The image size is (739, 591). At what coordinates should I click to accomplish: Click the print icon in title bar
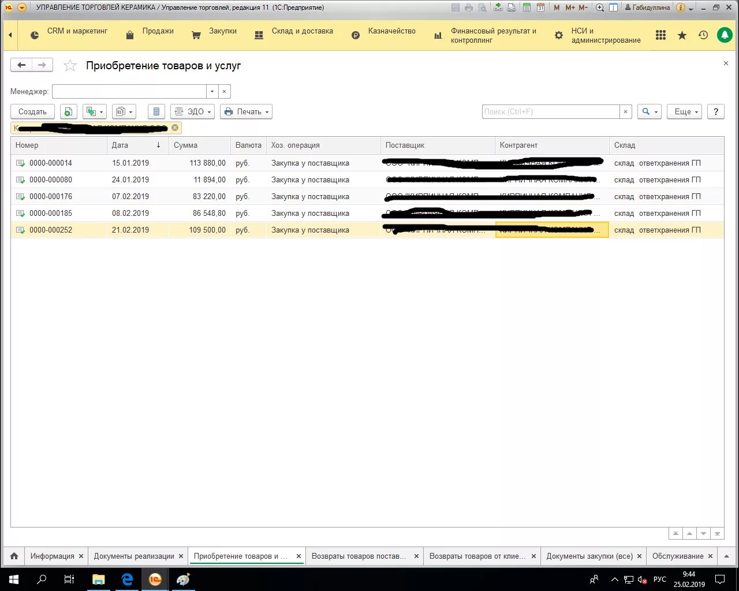(469, 8)
